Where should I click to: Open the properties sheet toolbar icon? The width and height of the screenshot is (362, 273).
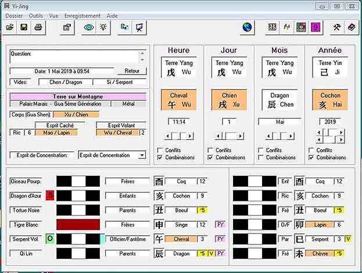pos(67,27)
